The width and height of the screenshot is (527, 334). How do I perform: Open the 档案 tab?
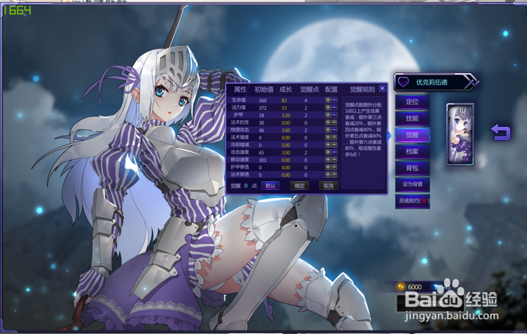[413, 151]
